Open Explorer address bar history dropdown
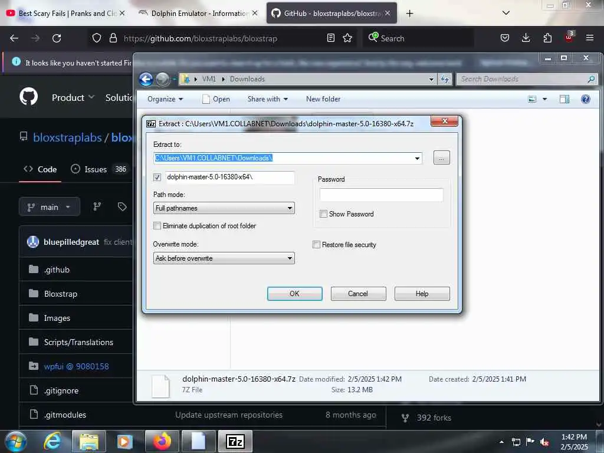This screenshot has width=604, height=453. pyautogui.click(x=431, y=80)
